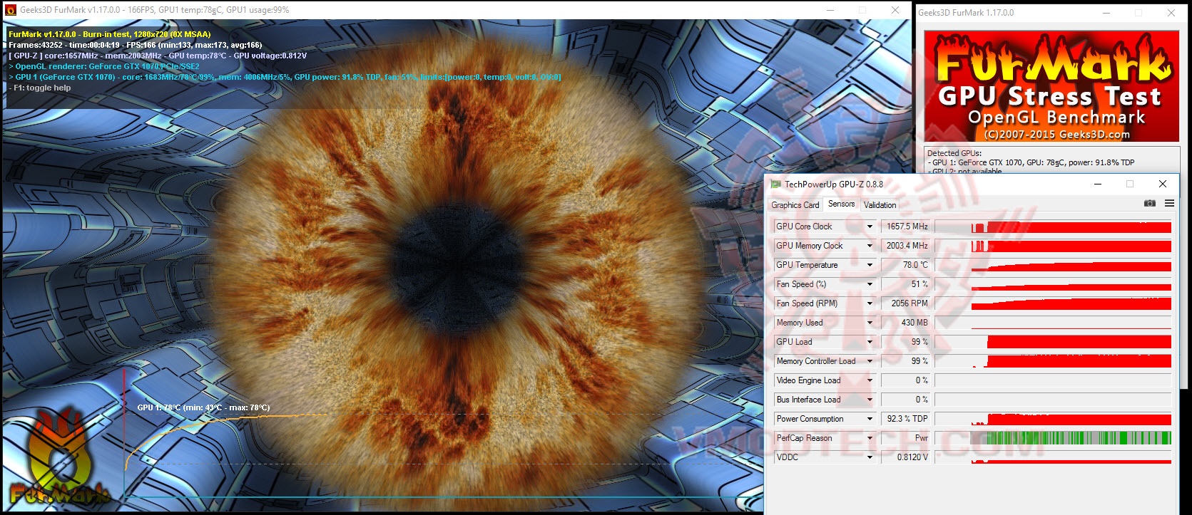Open the GPU Temperature sensor dropdown

tap(870, 265)
